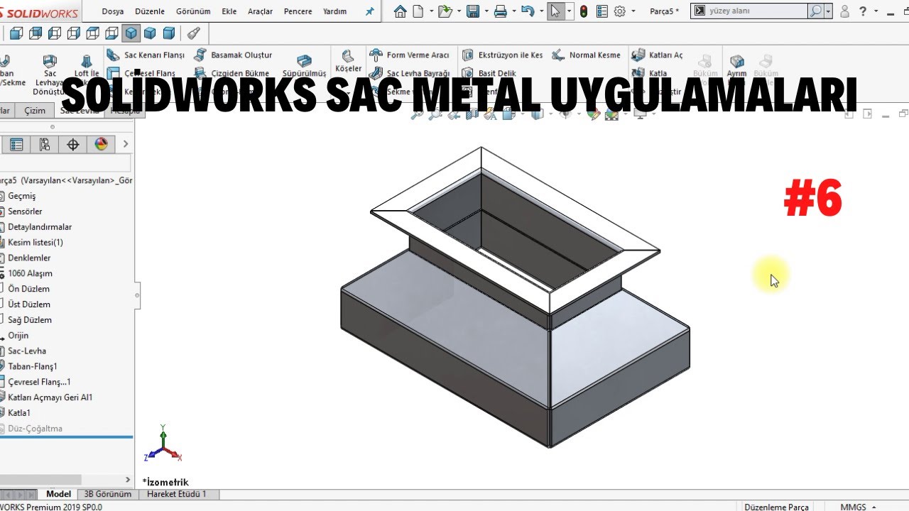Click Sac Kenarı Flanşı tool

[146, 55]
